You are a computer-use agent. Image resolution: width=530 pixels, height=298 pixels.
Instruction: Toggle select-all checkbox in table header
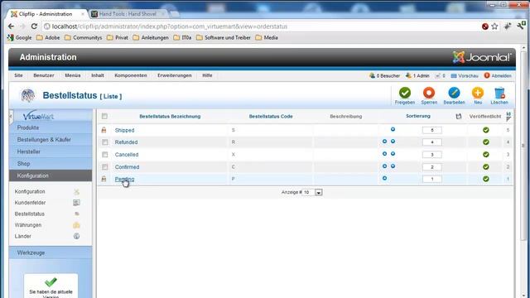click(104, 116)
